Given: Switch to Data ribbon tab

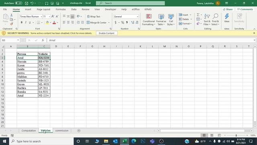Looking at the screenshot, I should click(x=74, y=9).
